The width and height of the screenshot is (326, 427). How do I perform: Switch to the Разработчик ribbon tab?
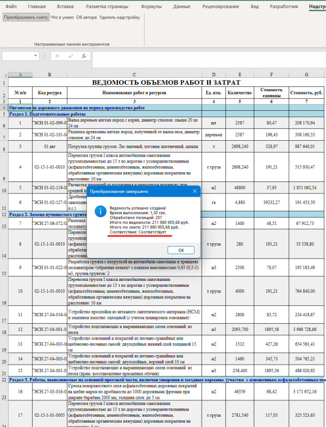coord(285,6)
